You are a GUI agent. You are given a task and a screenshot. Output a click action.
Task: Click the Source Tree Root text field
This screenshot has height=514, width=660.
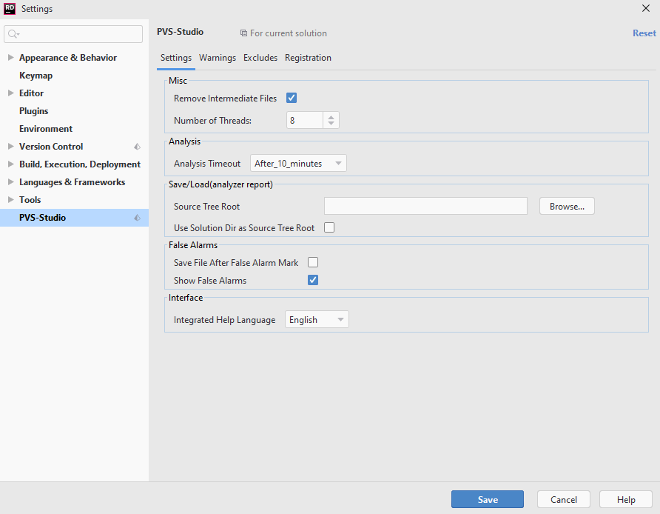coord(425,206)
